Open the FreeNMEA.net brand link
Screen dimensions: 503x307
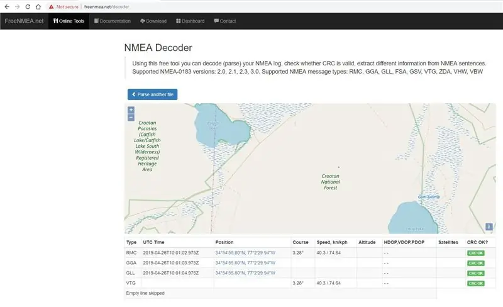[x=24, y=21]
